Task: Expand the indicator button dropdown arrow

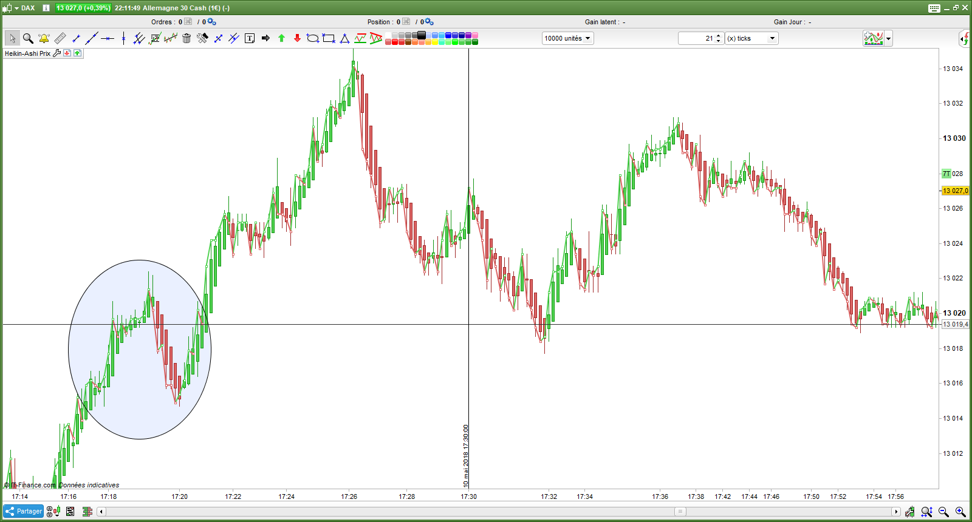Action: click(x=889, y=38)
